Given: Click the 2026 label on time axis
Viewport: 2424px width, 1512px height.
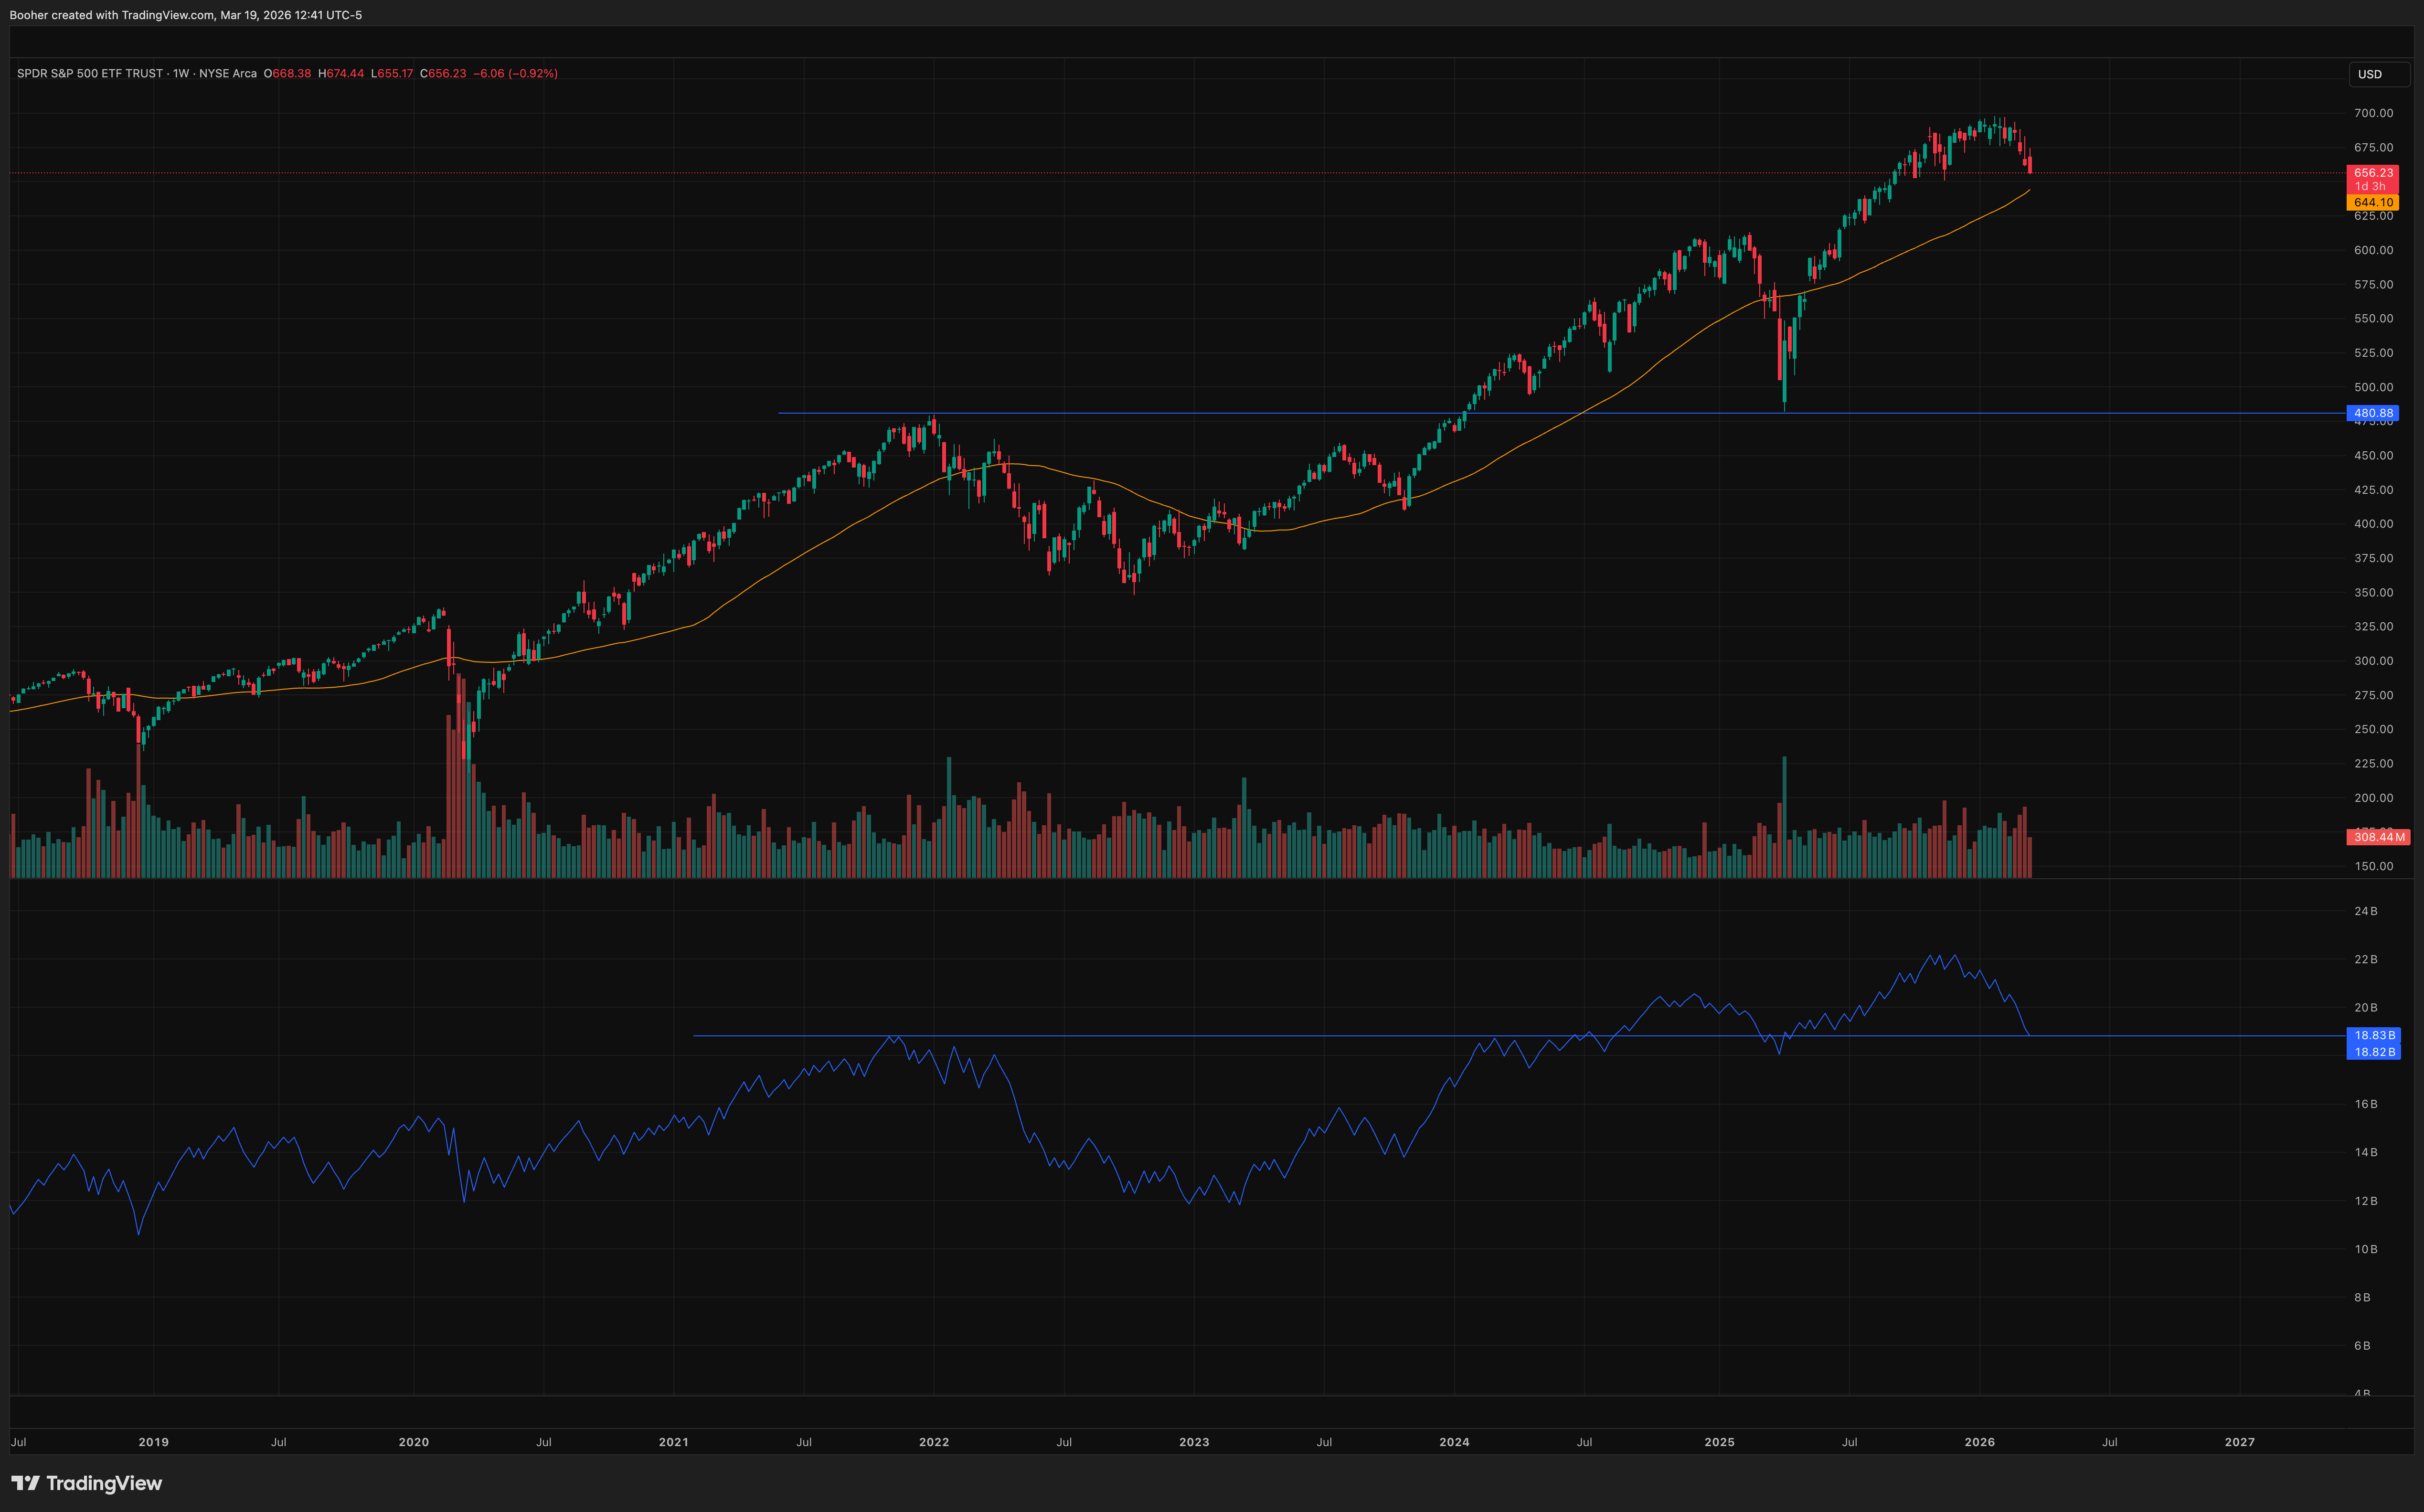Looking at the screenshot, I should [1979, 1442].
